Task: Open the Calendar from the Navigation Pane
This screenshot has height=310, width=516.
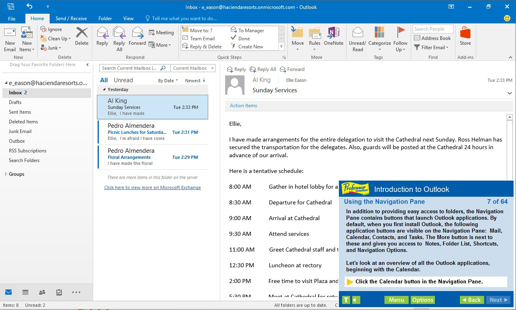Action: pos(25,292)
